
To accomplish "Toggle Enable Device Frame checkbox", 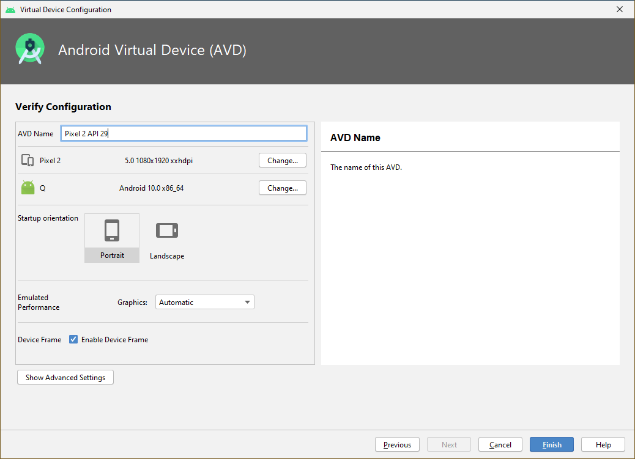I will (73, 339).
